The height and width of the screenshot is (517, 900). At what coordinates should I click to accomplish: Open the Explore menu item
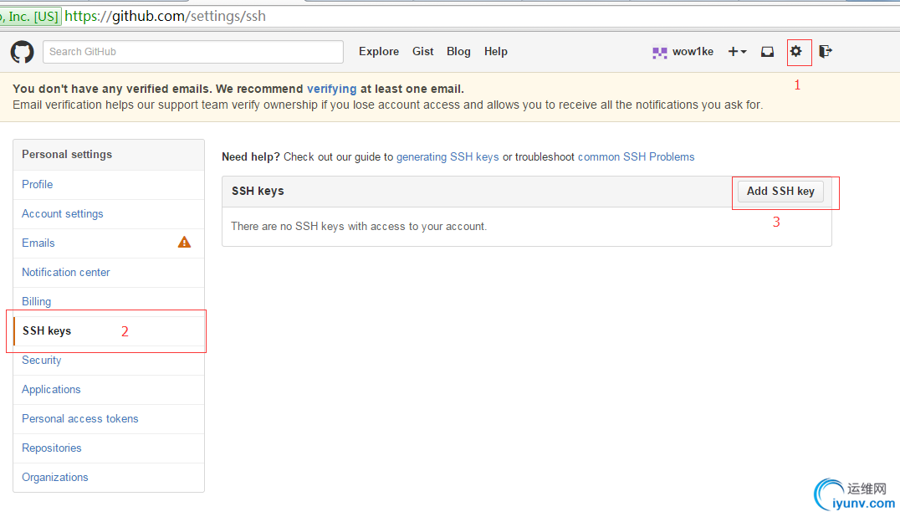coord(379,52)
